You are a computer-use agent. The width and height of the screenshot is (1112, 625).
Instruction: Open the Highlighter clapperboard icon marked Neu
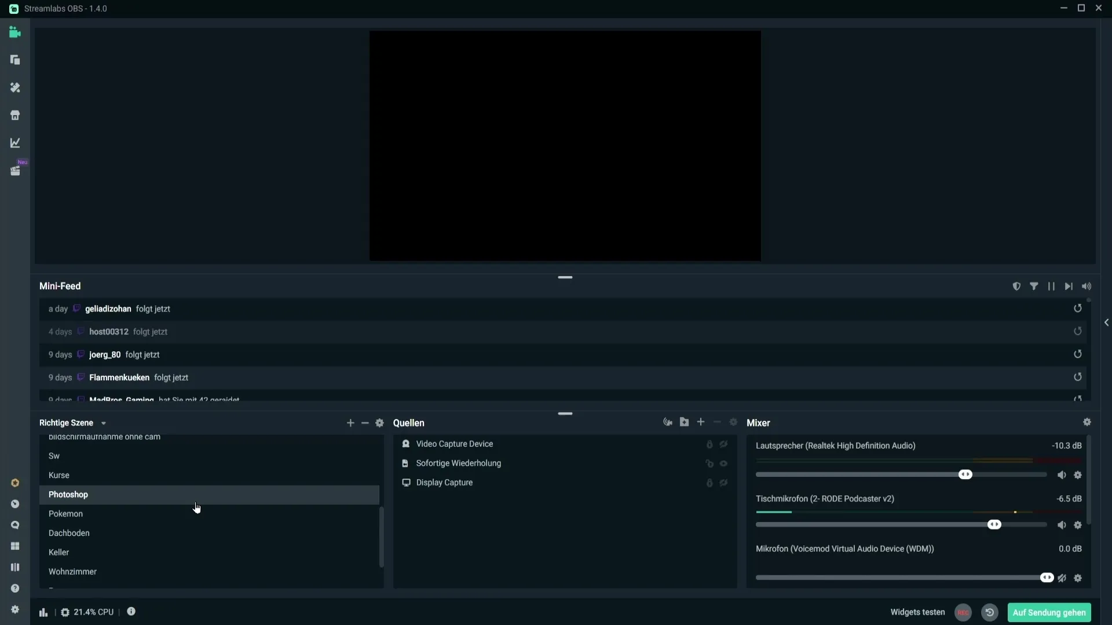click(15, 171)
